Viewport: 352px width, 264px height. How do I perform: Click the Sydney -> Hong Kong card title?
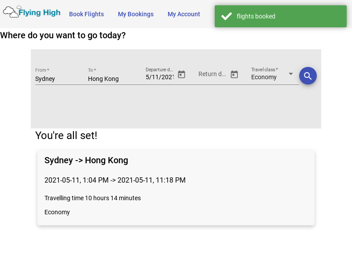86,160
